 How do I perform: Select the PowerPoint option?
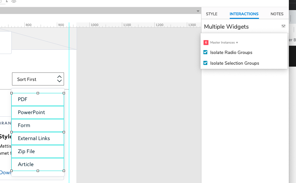coord(38,112)
